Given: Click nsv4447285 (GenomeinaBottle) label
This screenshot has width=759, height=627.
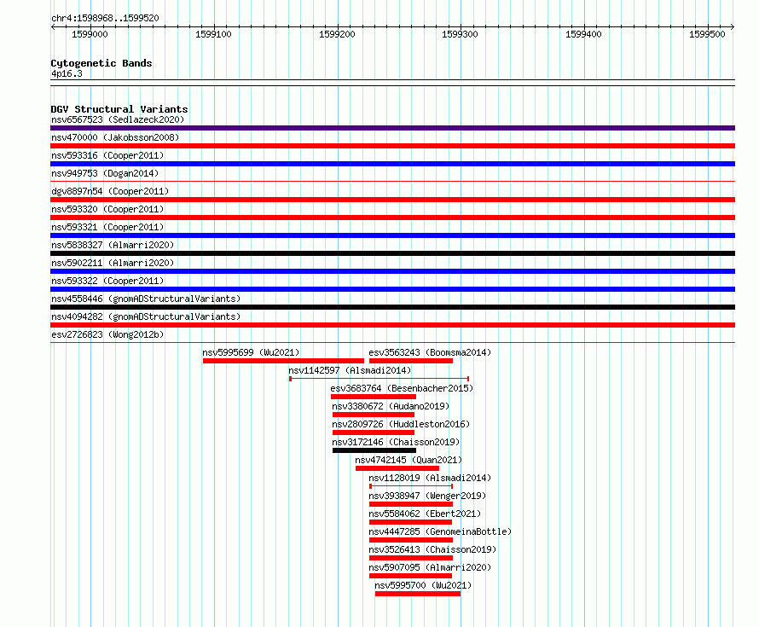Looking at the screenshot, I should (440, 531).
